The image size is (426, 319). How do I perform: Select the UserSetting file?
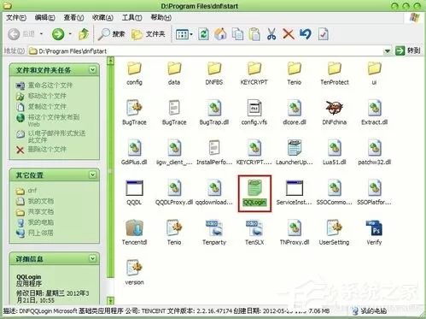coord(335,233)
